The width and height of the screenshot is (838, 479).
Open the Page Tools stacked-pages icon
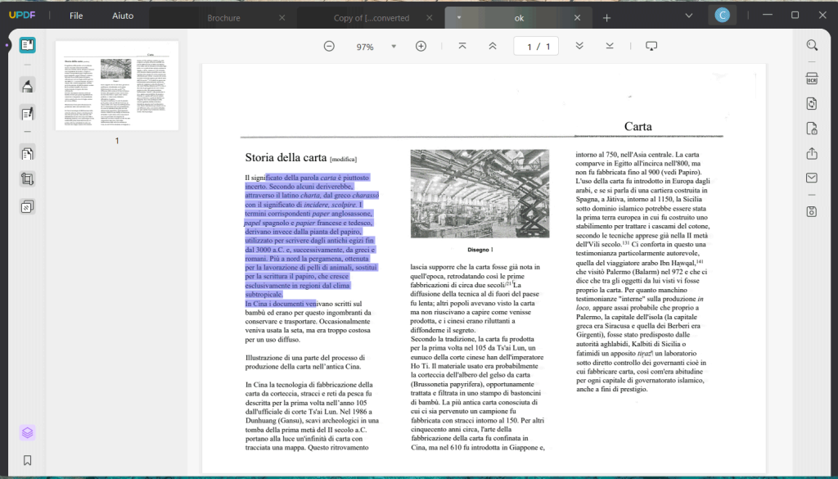coord(27,206)
